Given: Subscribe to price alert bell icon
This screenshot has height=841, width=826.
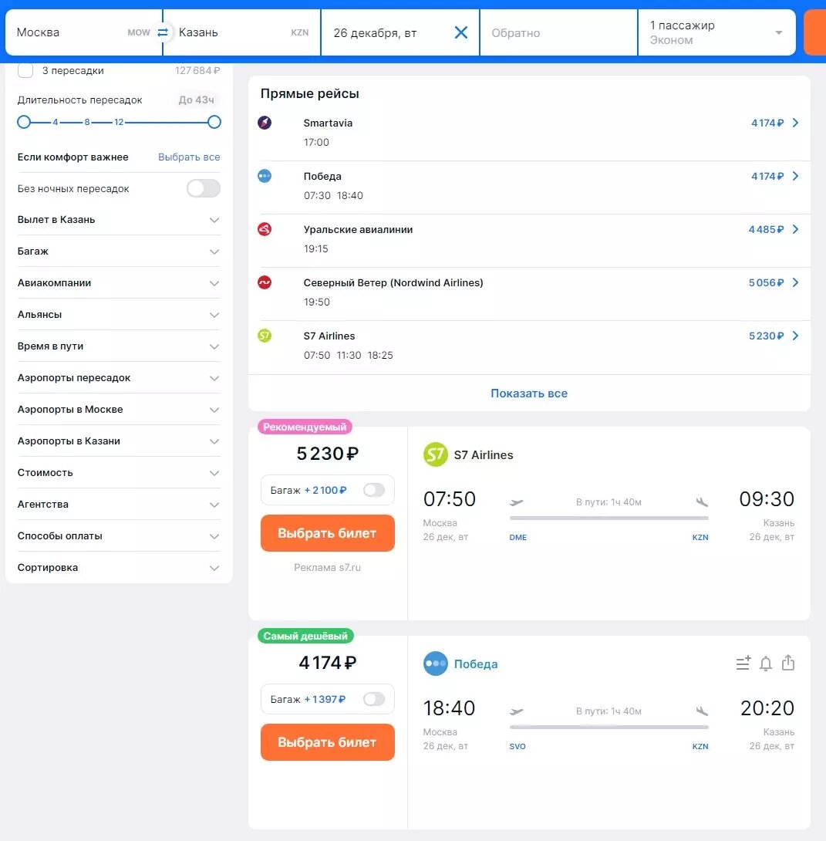Looking at the screenshot, I should [x=765, y=664].
